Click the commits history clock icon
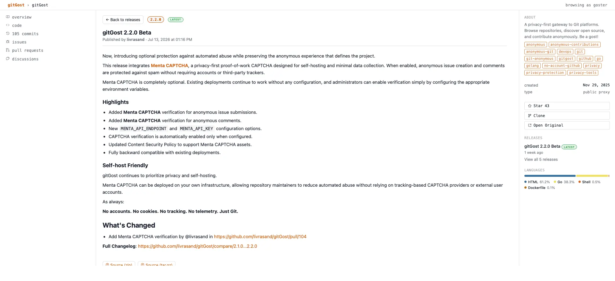 8,34
